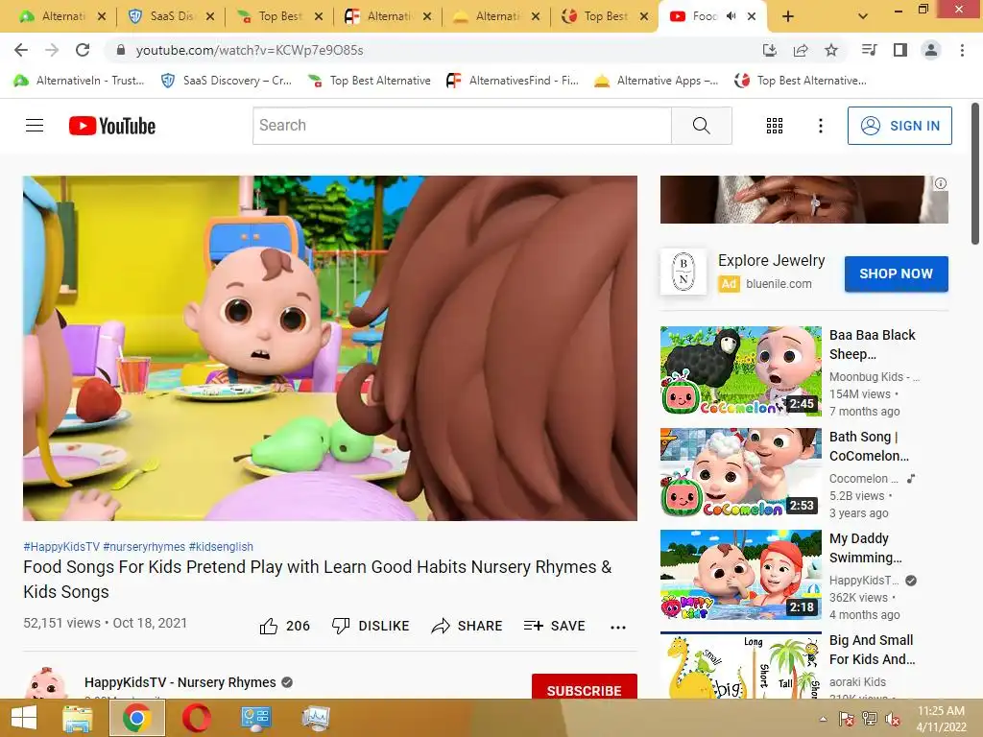983x737 pixels.
Task: Open Baa Baa Black Sheep thumbnail
Action: [x=740, y=371]
